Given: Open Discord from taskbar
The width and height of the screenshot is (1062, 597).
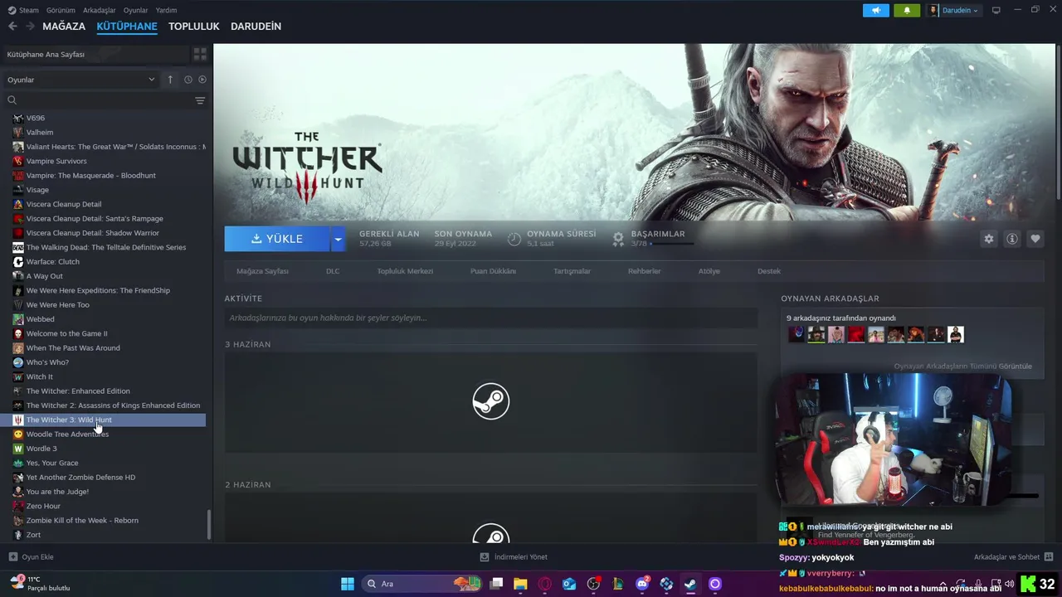Looking at the screenshot, I should (642, 584).
